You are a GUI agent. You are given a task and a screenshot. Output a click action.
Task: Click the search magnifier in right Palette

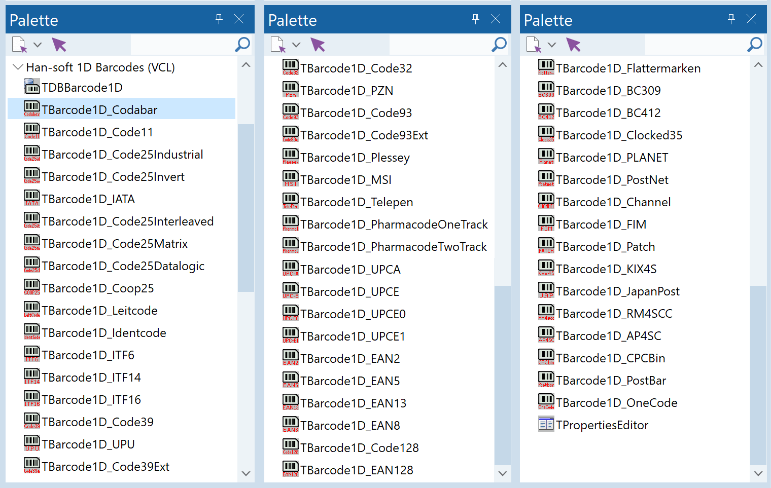click(755, 45)
